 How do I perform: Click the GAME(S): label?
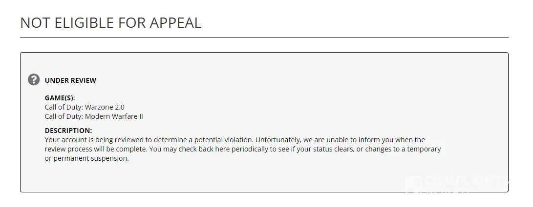click(60, 98)
